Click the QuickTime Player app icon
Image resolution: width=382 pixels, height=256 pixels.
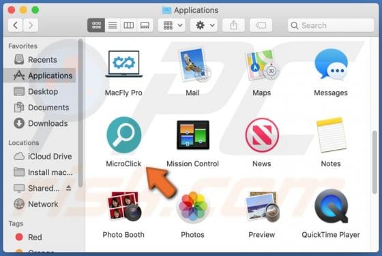click(x=332, y=206)
